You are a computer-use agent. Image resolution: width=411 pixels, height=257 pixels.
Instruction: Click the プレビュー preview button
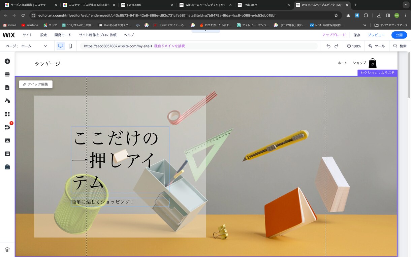point(376,35)
